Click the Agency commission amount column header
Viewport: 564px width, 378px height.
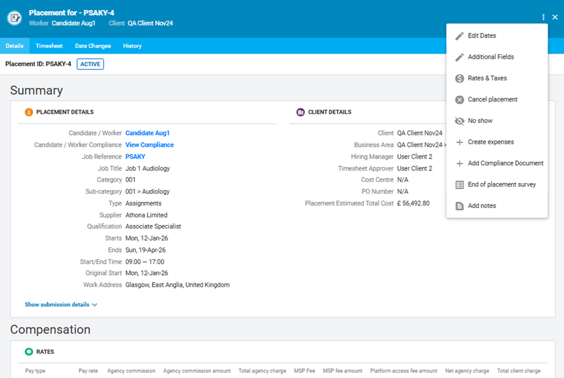197,371
